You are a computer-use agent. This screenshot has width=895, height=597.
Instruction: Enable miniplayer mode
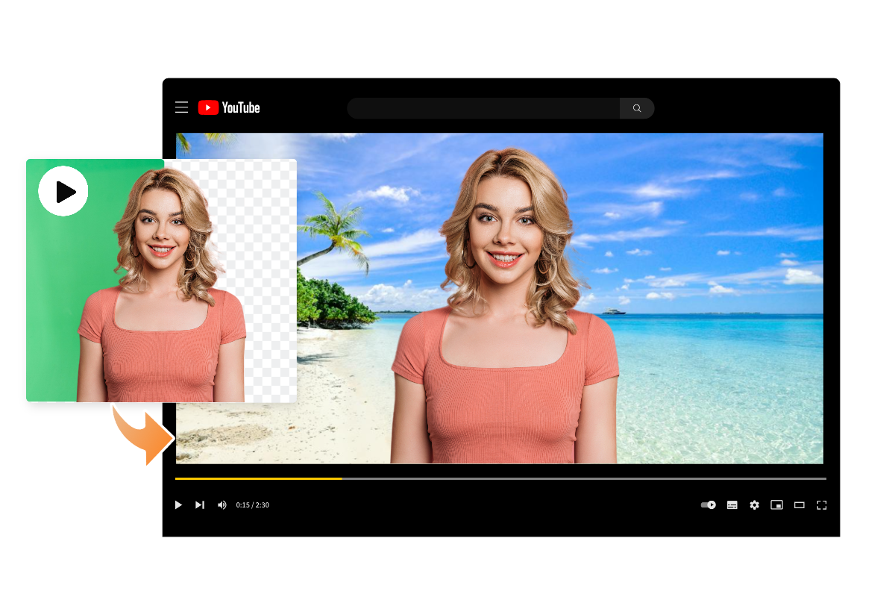point(776,505)
